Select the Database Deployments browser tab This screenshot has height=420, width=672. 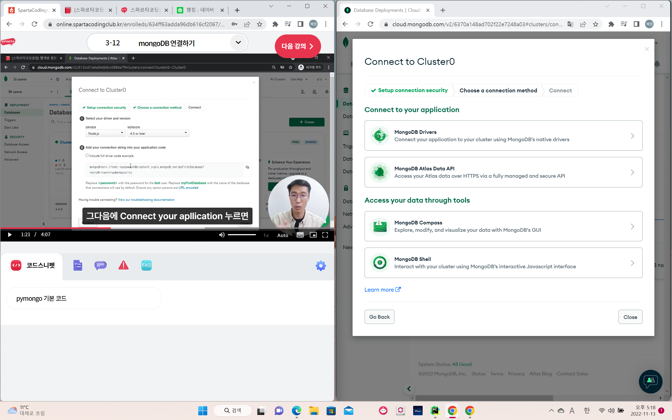coord(387,10)
